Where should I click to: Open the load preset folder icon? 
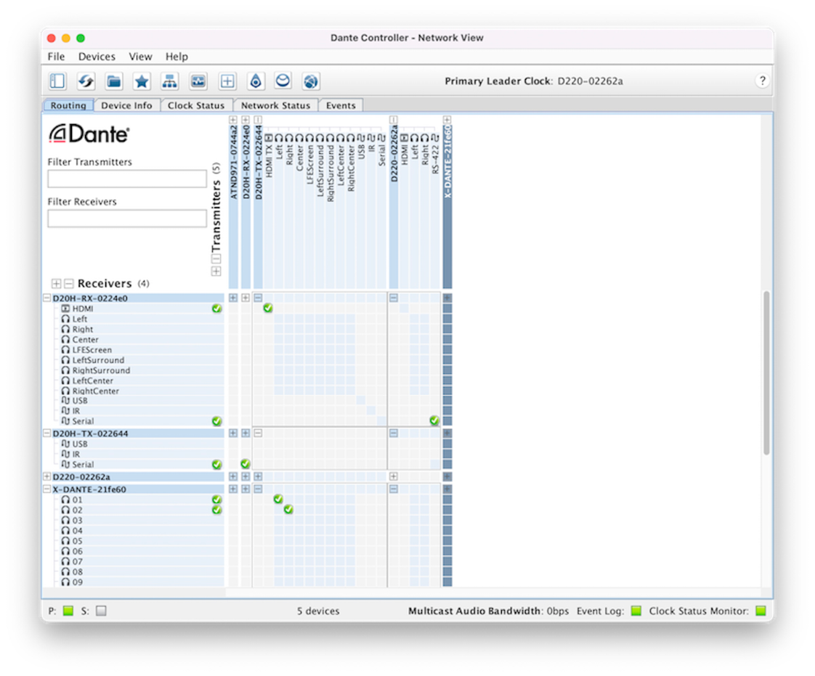pos(113,81)
